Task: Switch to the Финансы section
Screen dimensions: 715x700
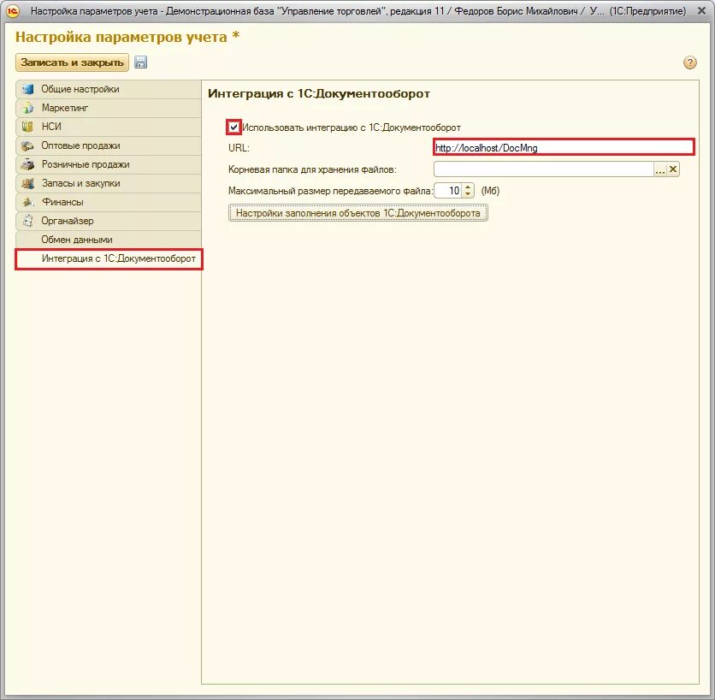Action: (109, 202)
